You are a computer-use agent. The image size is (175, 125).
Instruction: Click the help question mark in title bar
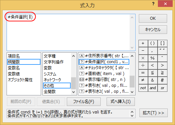[153, 4]
